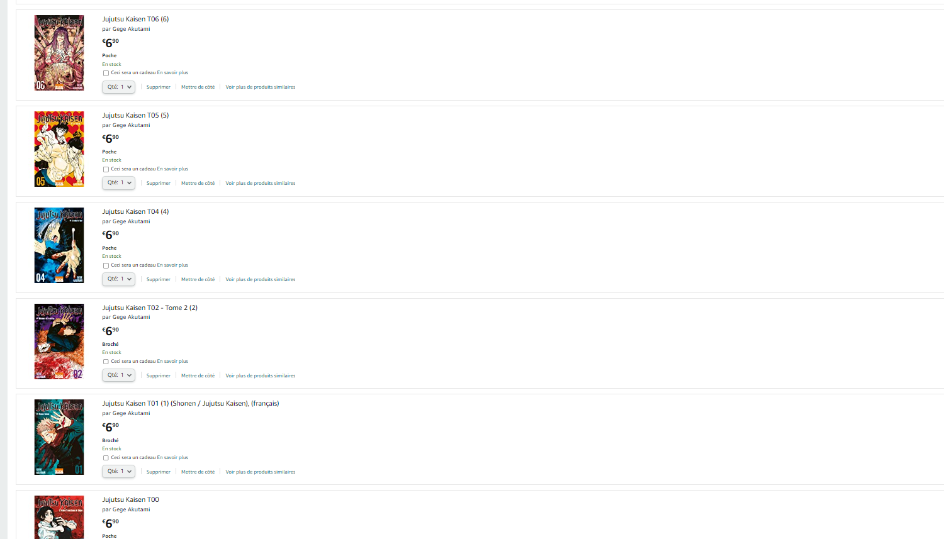Open Jujutsu Kaisen T05 cover image

[x=59, y=149]
